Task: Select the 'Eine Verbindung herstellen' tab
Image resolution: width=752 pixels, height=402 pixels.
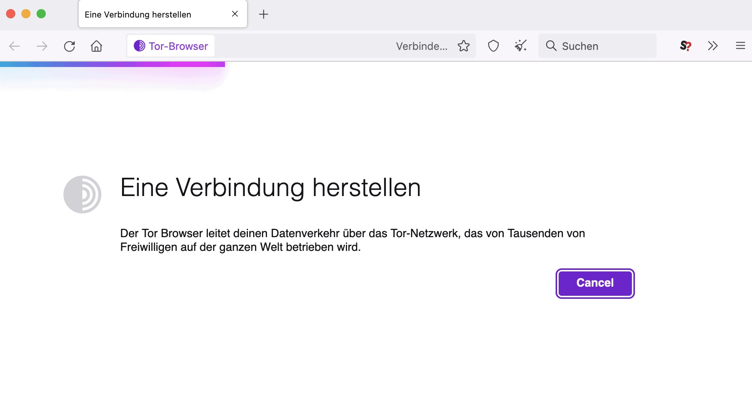Action: click(163, 14)
